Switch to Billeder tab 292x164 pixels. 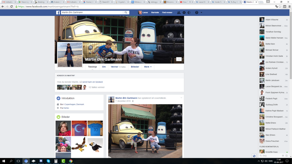pos(135,67)
